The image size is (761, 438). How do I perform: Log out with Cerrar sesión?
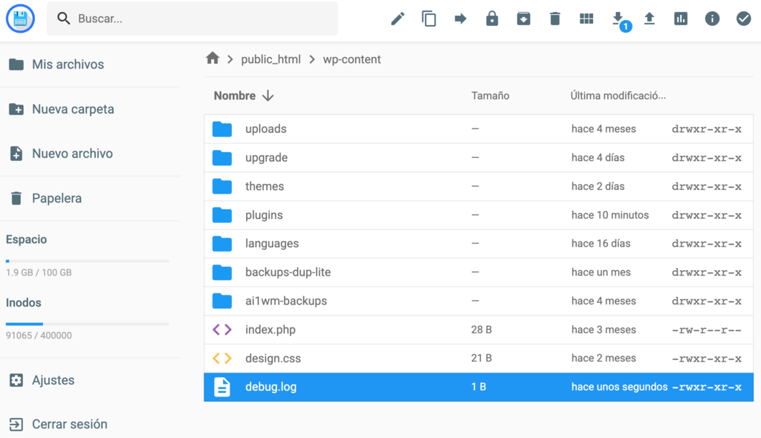[68, 424]
